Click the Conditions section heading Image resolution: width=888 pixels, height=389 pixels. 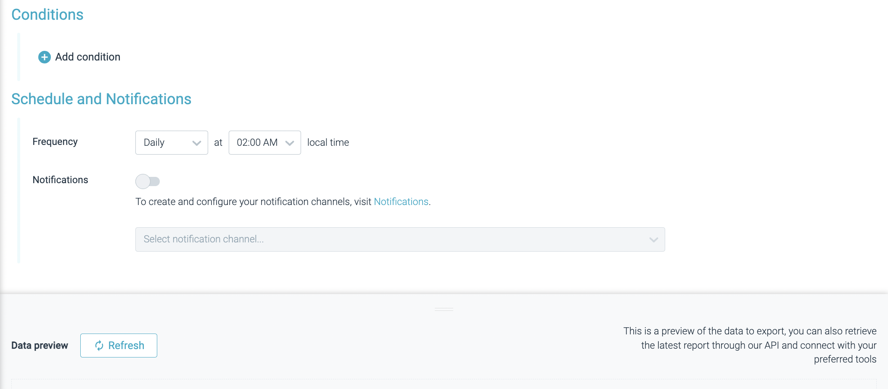pyautogui.click(x=48, y=15)
